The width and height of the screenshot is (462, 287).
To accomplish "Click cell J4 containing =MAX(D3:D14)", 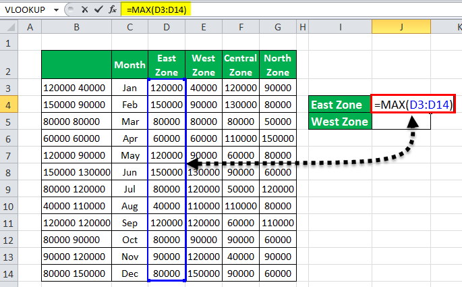I will coord(413,104).
